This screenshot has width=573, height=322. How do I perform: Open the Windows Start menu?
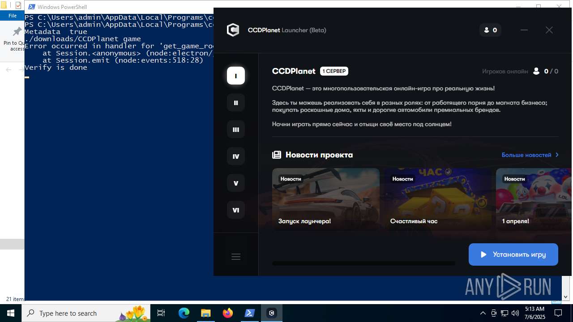tap(11, 313)
